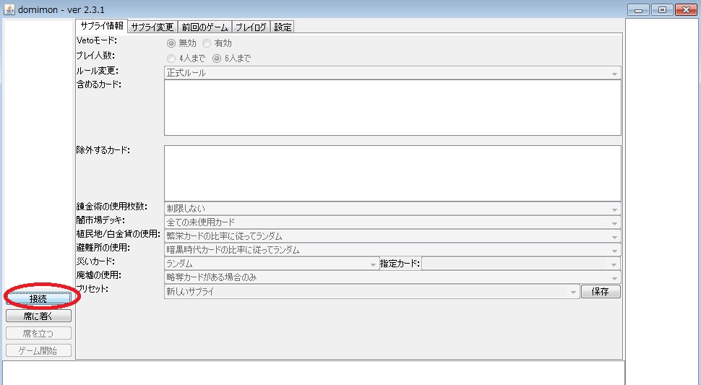
Task: Select the 4人まで radio button
Action: (171, 59)
